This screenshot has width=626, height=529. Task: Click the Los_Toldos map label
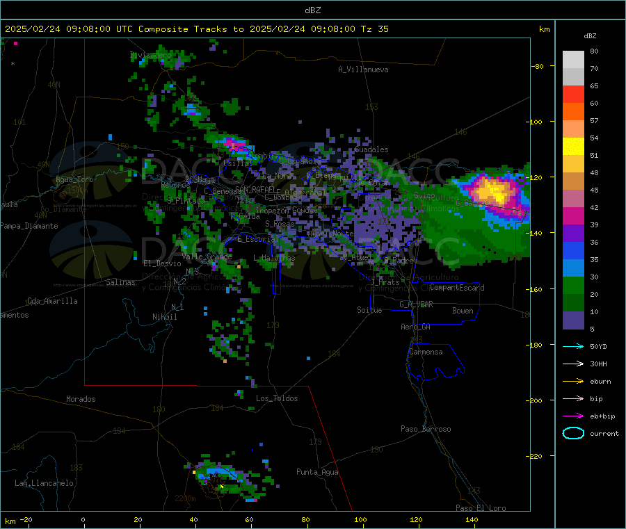277,398
